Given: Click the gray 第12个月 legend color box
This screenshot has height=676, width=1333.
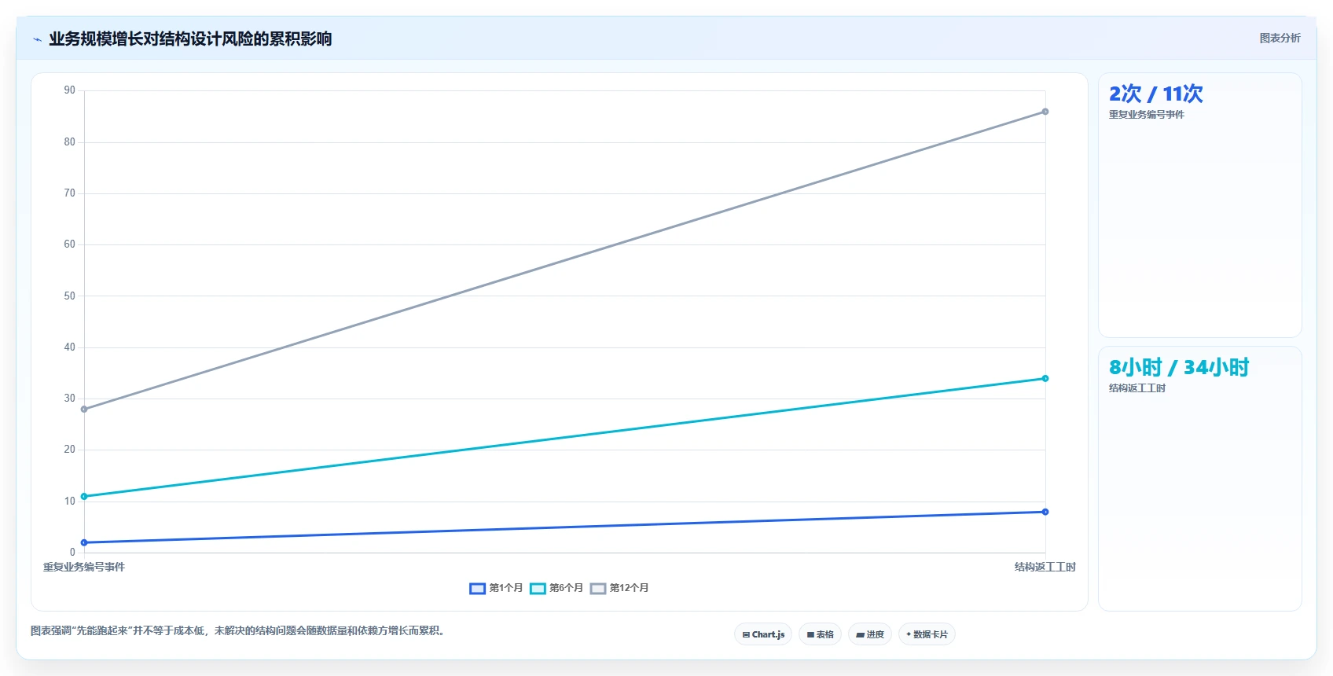Looking at the screenshot, I should click(598, 589).
